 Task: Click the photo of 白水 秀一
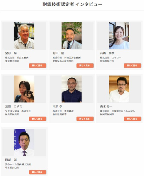[x=119, y=89]
